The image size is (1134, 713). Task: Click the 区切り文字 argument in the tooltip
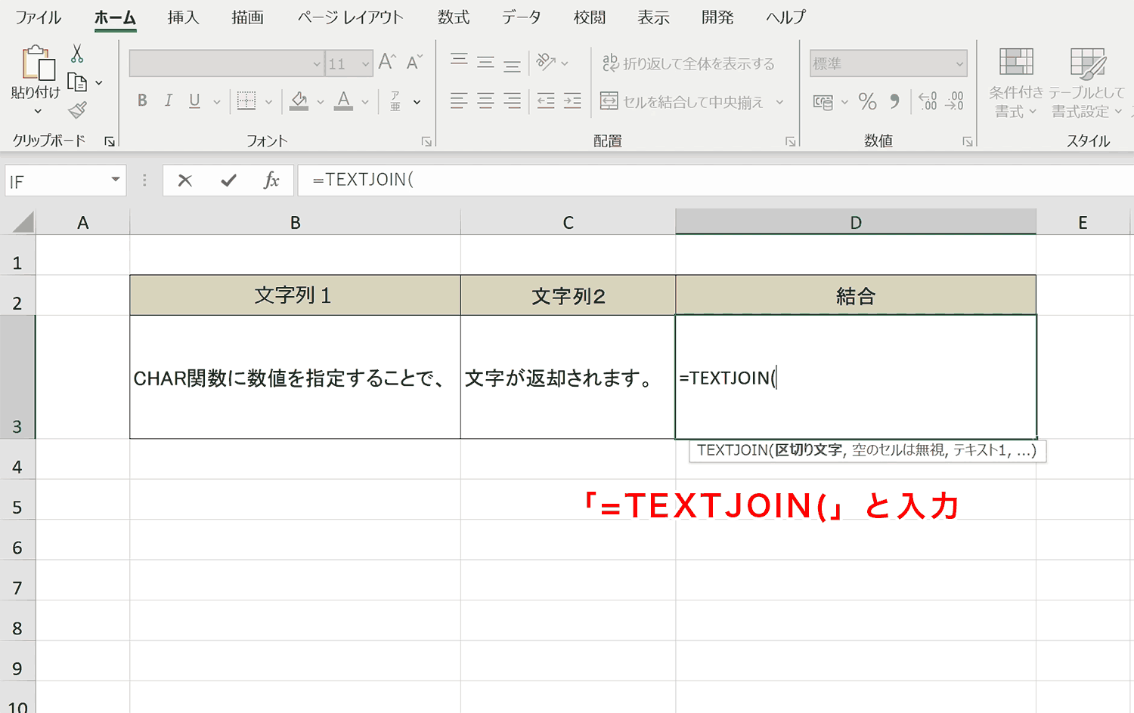[x=808, y=450]
